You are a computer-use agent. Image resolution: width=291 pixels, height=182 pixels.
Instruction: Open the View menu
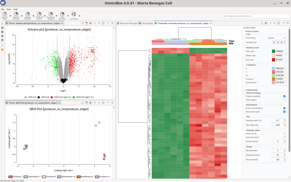[x=9, y=9]
